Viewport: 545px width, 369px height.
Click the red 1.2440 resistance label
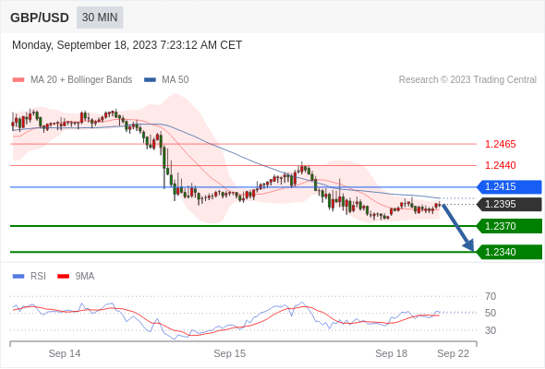click(x=500, y=165)
